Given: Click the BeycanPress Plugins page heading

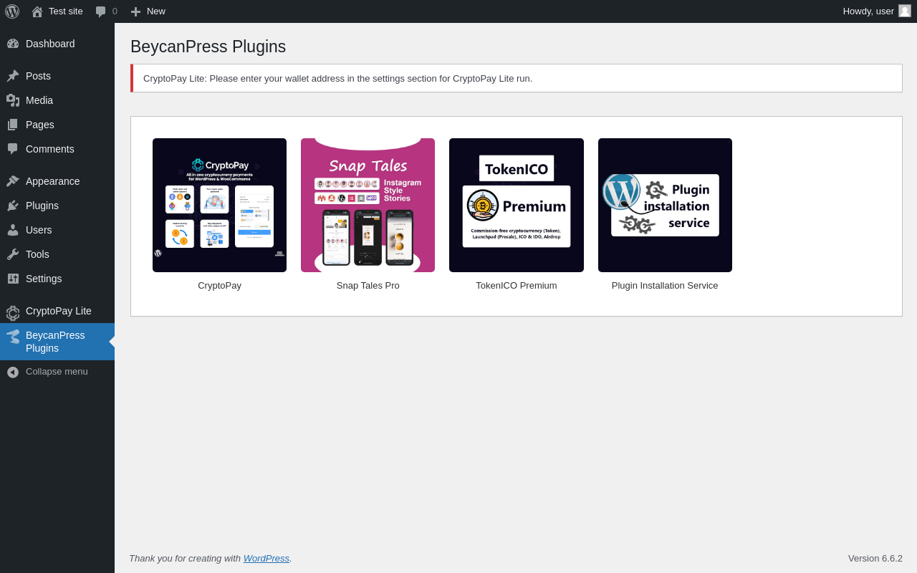Looking at the screenshot, I should 208,47.
